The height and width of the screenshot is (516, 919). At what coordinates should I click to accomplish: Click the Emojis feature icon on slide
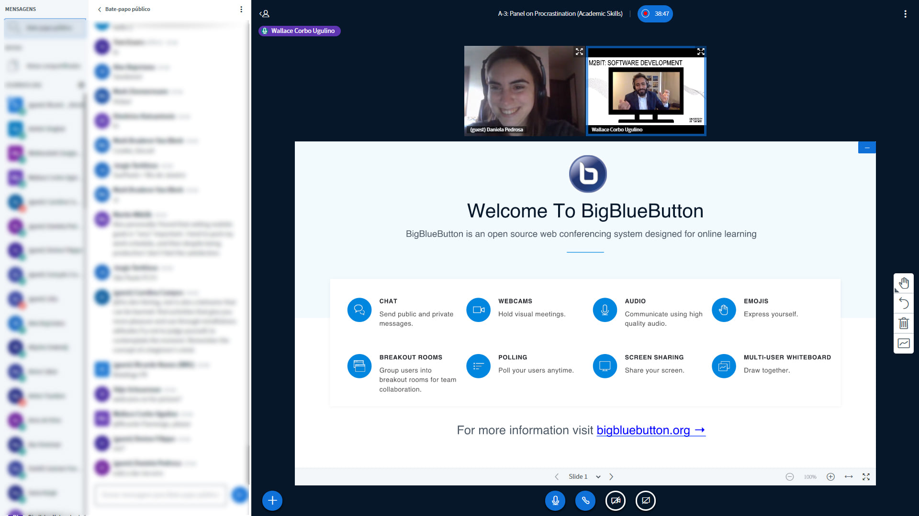click(x=724, y=310)
